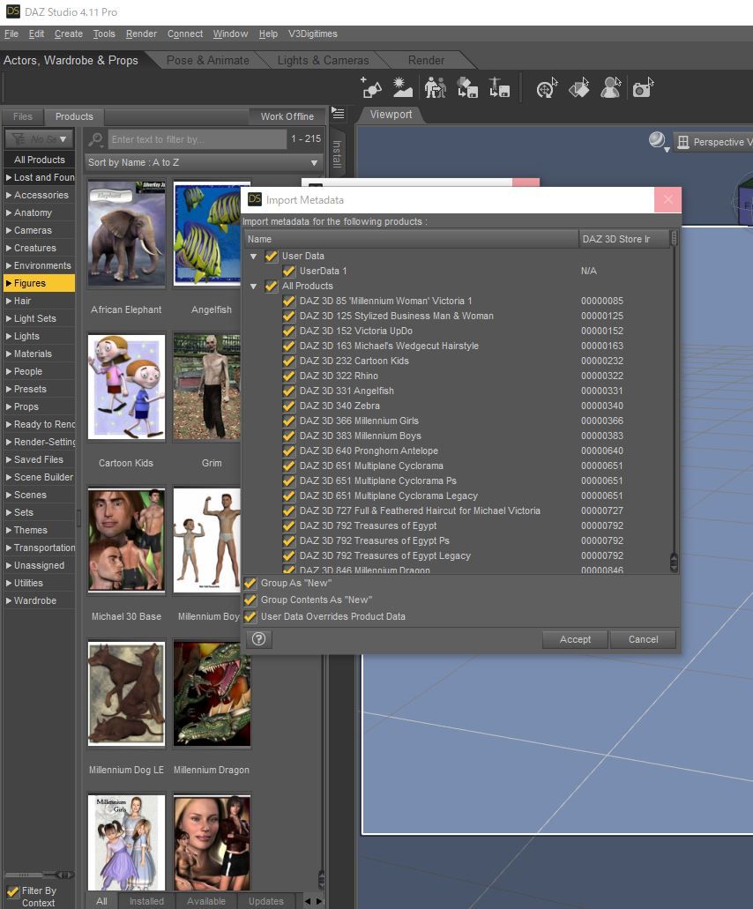Viewport: 753px width, 909px height.
Task: Select the Grim product thumbnail
Action: [x=207, y=387]
